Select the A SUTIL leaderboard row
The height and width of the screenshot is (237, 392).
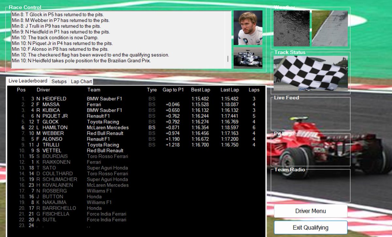(137, 220)
